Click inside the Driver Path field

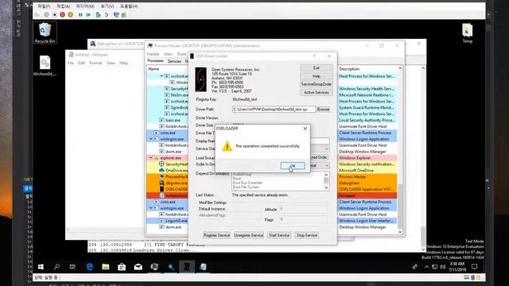pos(274,110)
